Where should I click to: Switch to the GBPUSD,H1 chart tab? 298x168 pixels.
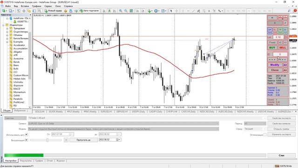pos(122,112)
